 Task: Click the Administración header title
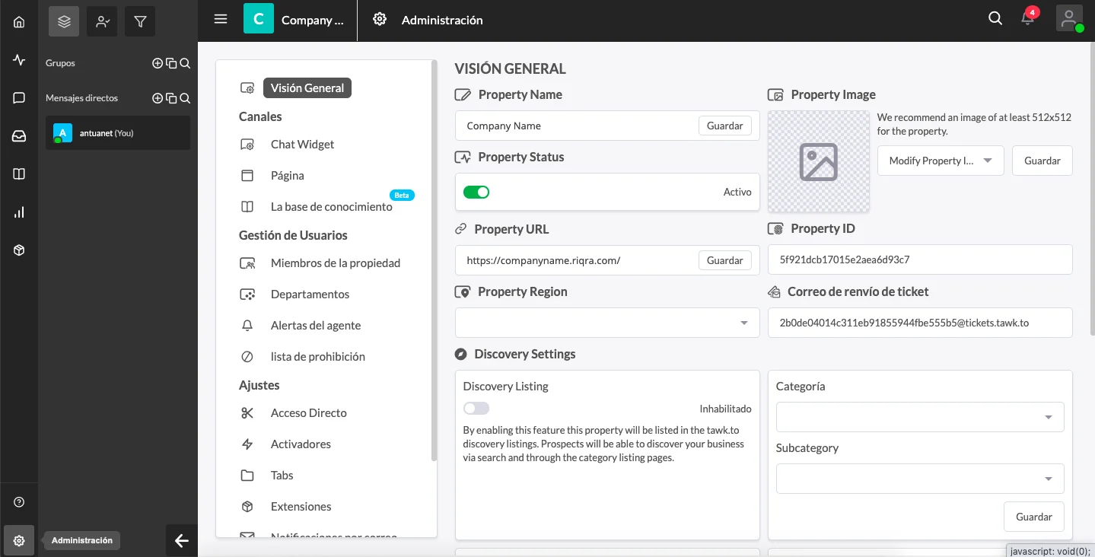(x=442, y=21)
